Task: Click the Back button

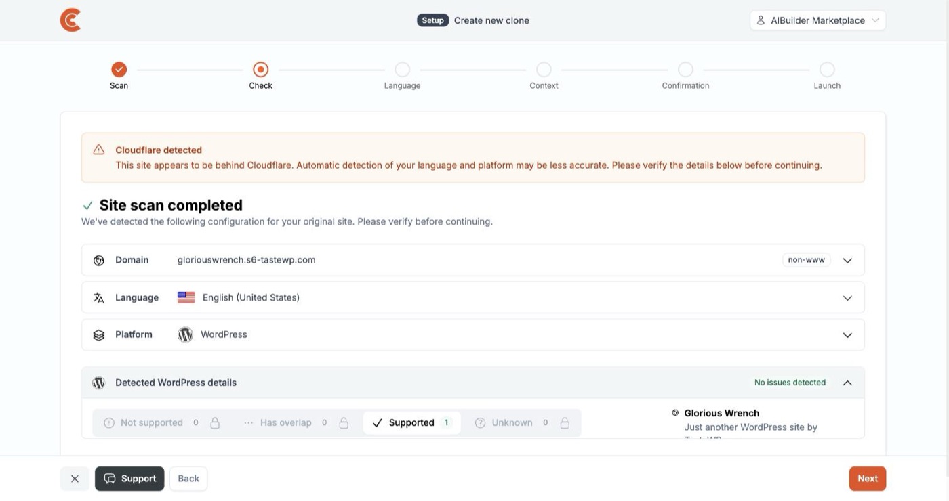Action: point(188,479)
